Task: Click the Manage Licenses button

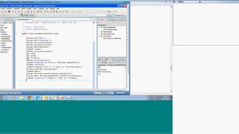Action: [x=27, y=15]
